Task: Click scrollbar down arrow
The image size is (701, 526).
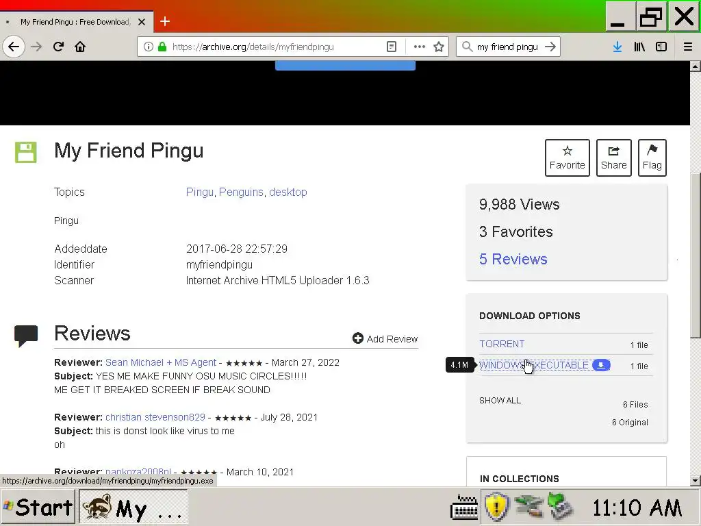Action: 696,481
